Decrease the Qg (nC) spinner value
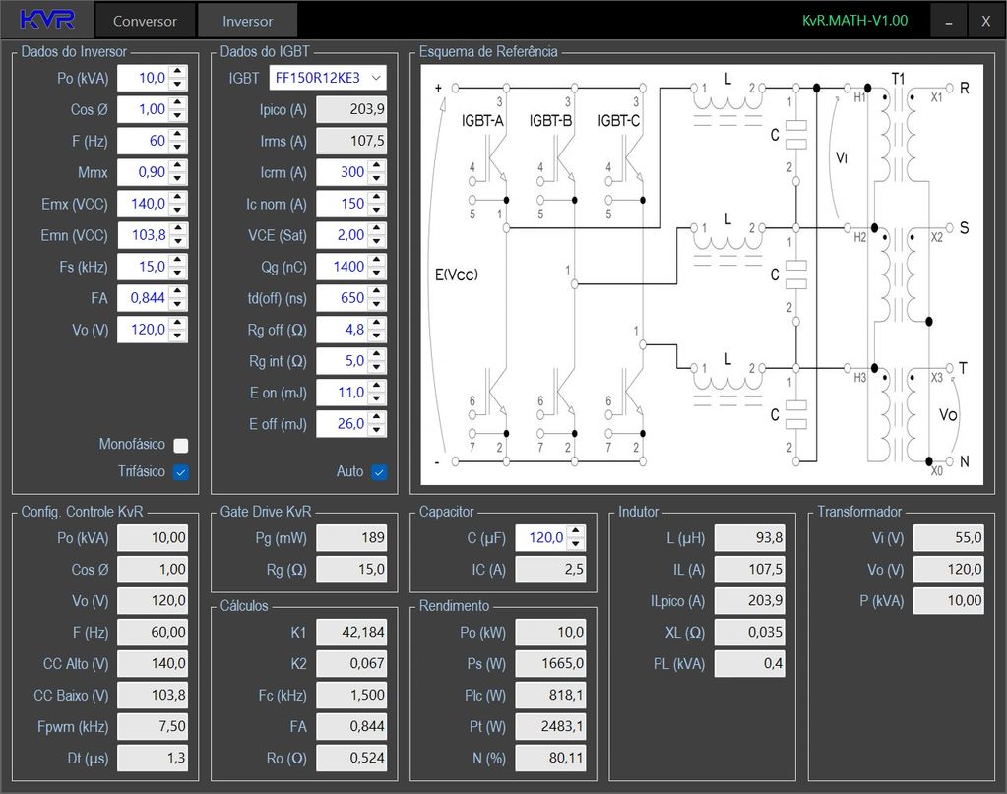The image size is (1007, 794). [378, 273]
